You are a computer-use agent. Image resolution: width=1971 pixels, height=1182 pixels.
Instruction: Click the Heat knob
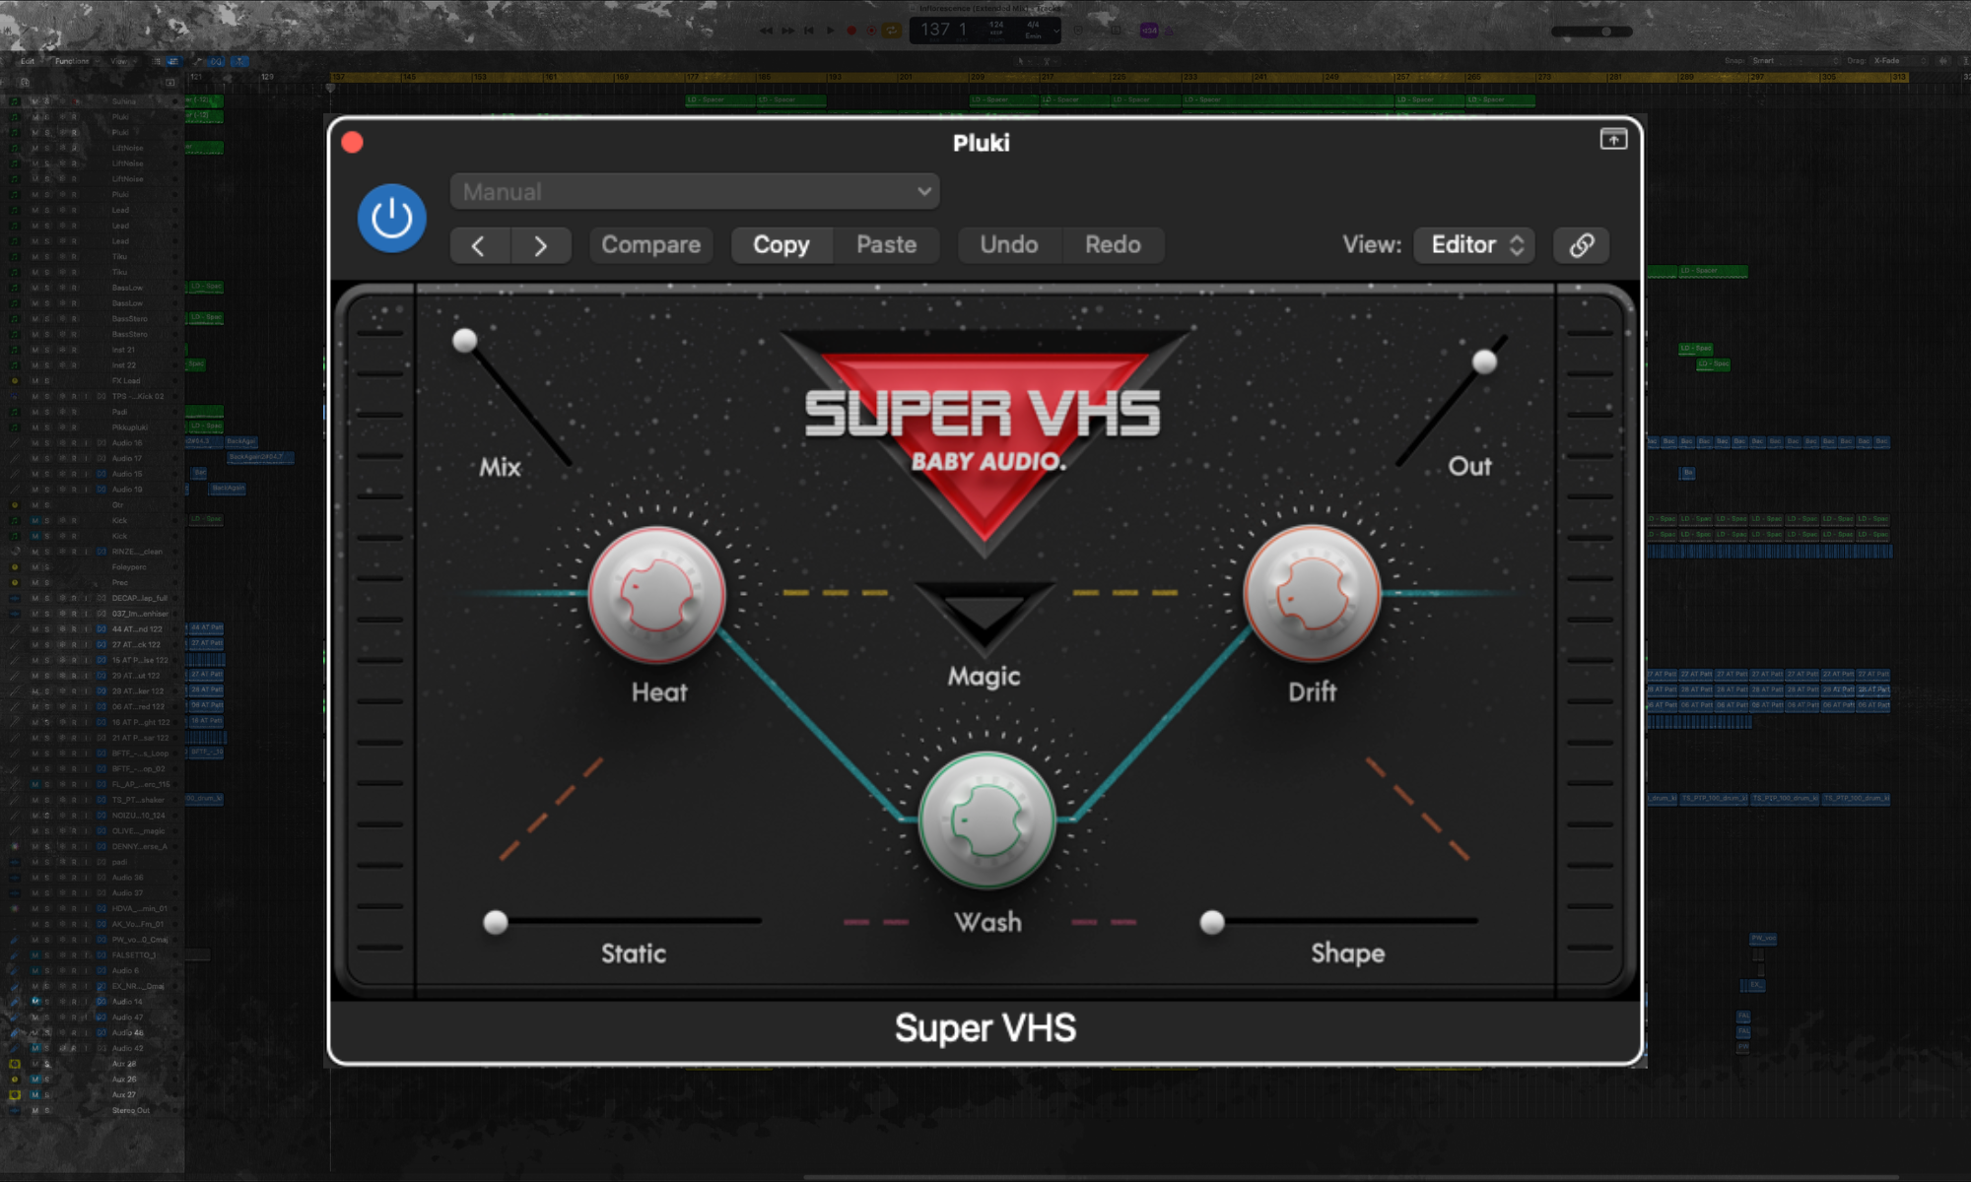[x=657, y=594]
